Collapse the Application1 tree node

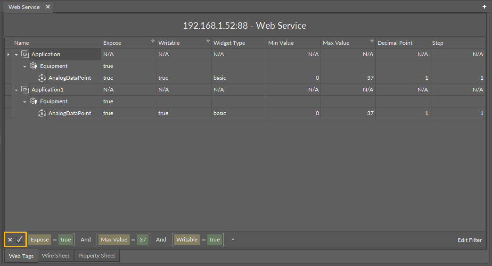click(16, 90)
